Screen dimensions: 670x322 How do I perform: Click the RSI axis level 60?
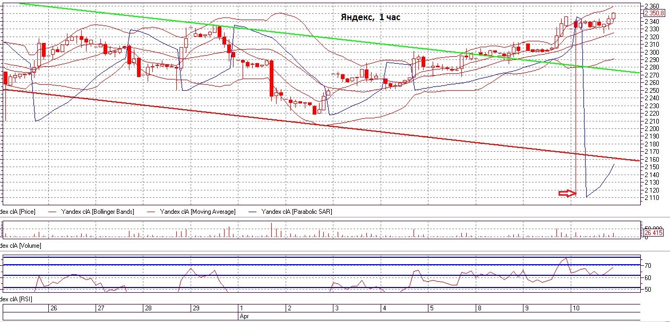point(648,277)
